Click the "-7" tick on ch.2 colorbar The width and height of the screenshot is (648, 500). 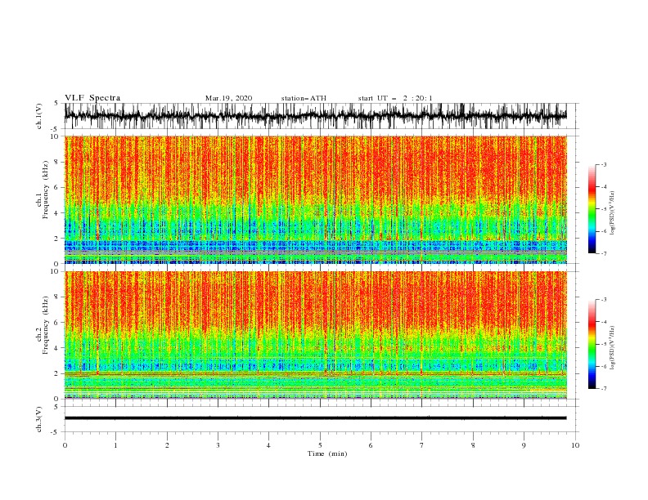tap(603, 388)
